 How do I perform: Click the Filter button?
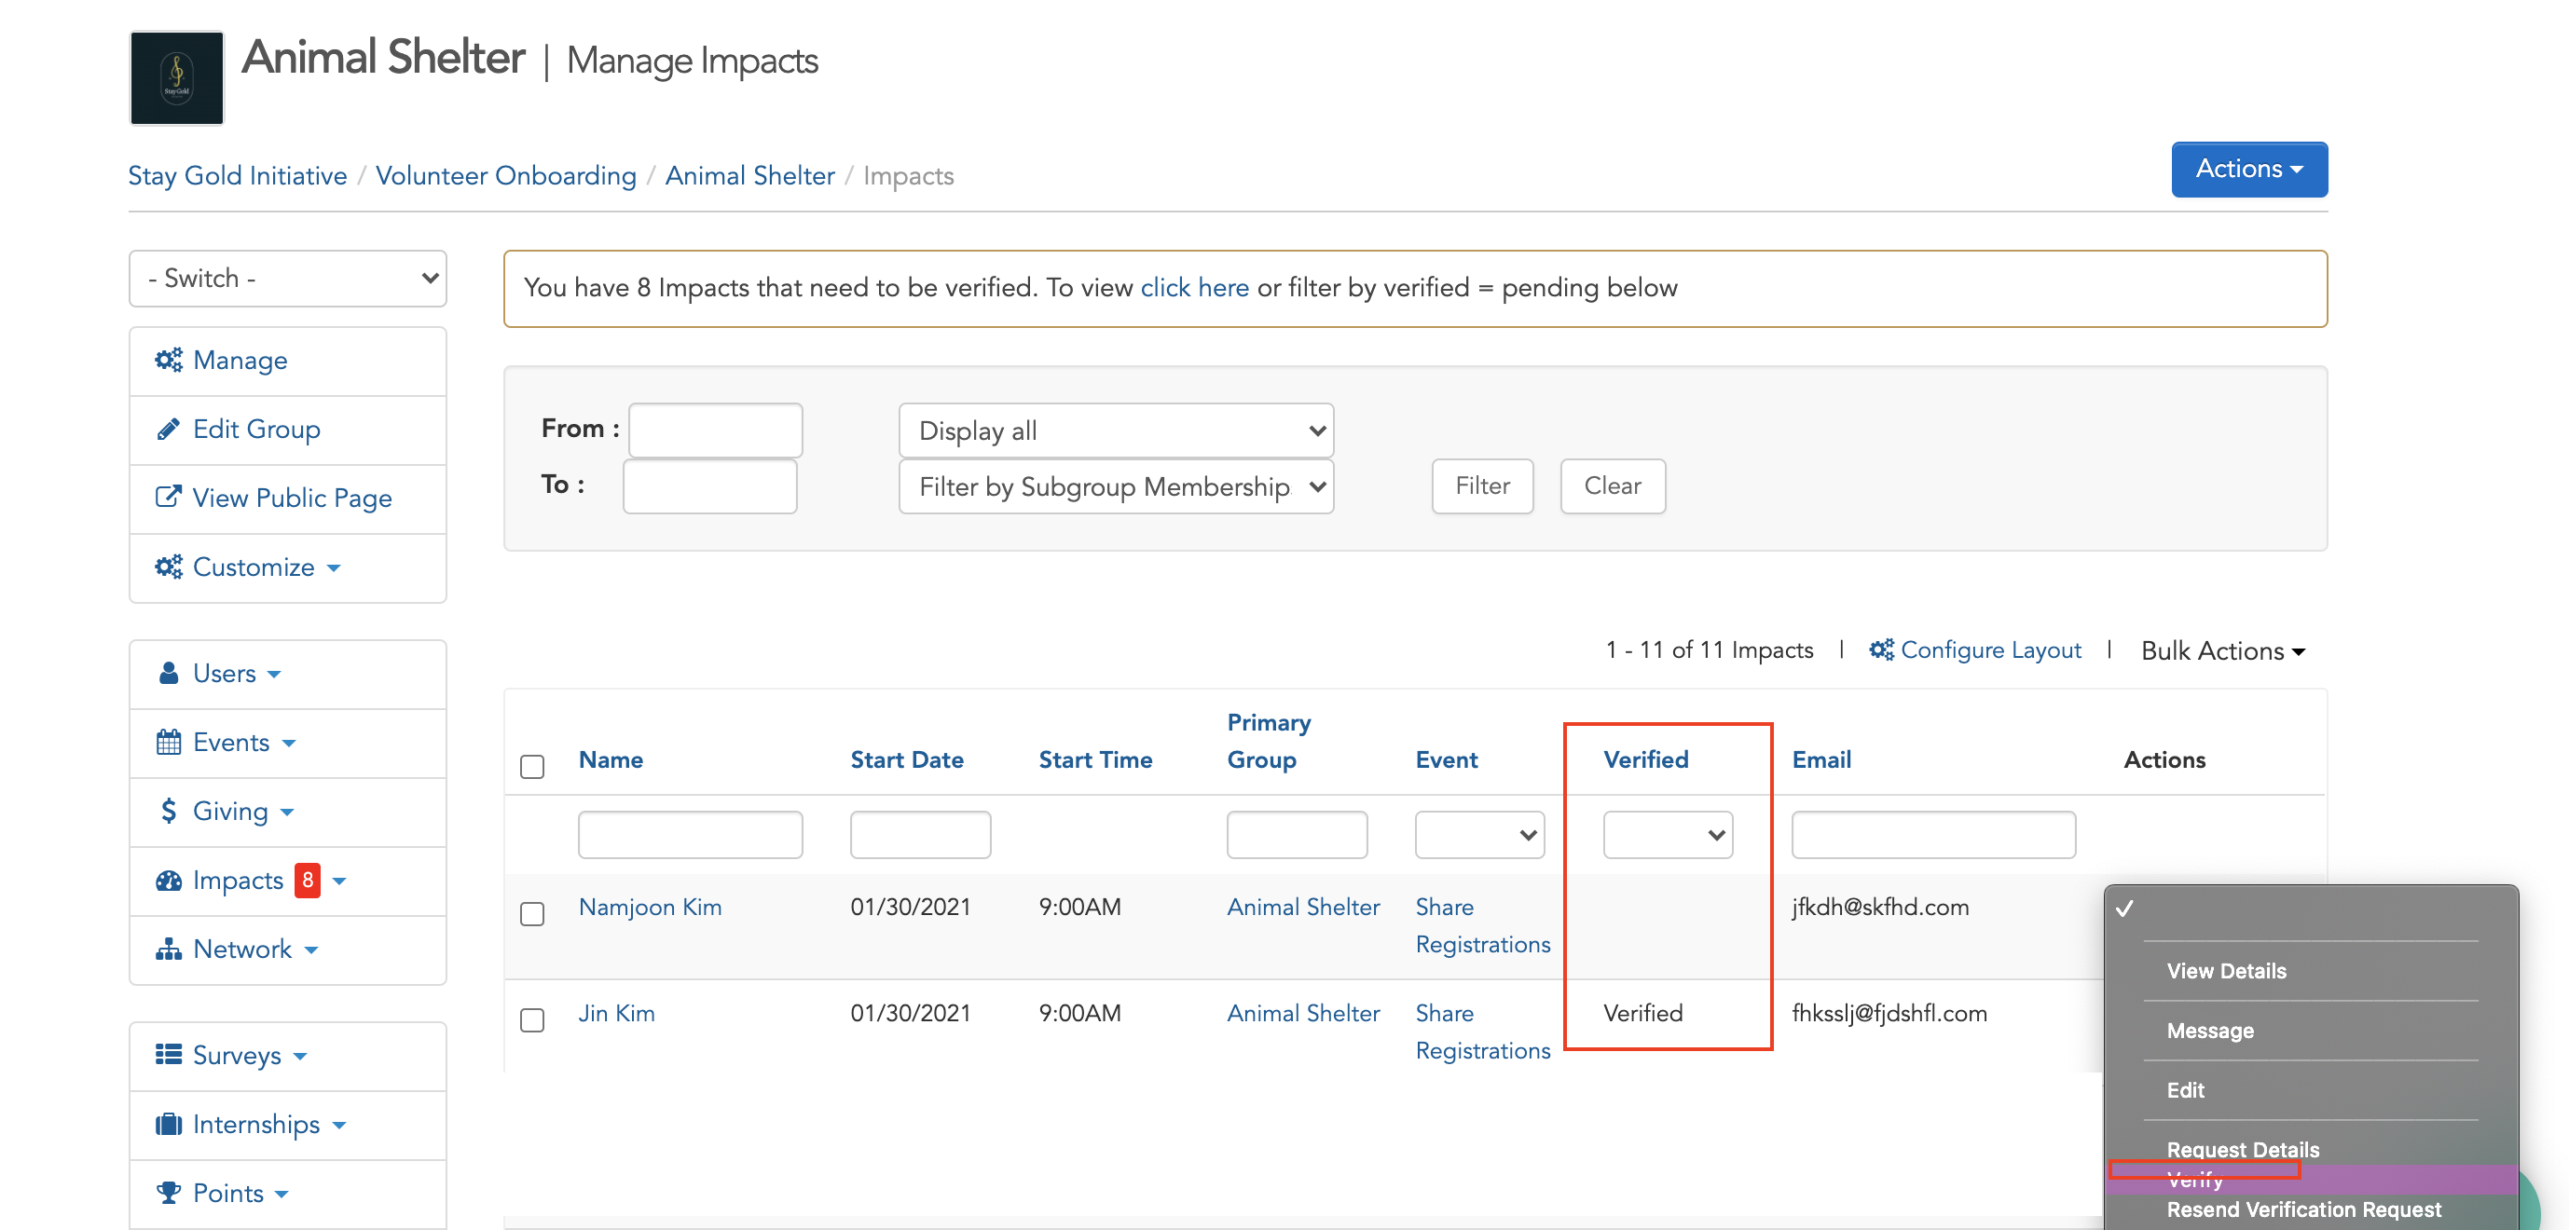[x=1482, y=486]
